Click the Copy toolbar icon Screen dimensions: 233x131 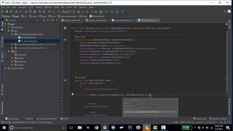pos(30,12)
